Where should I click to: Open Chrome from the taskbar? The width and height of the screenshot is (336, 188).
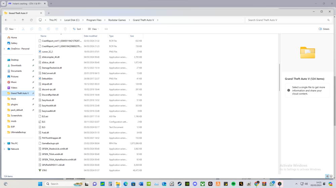click(x=256, y=184)
